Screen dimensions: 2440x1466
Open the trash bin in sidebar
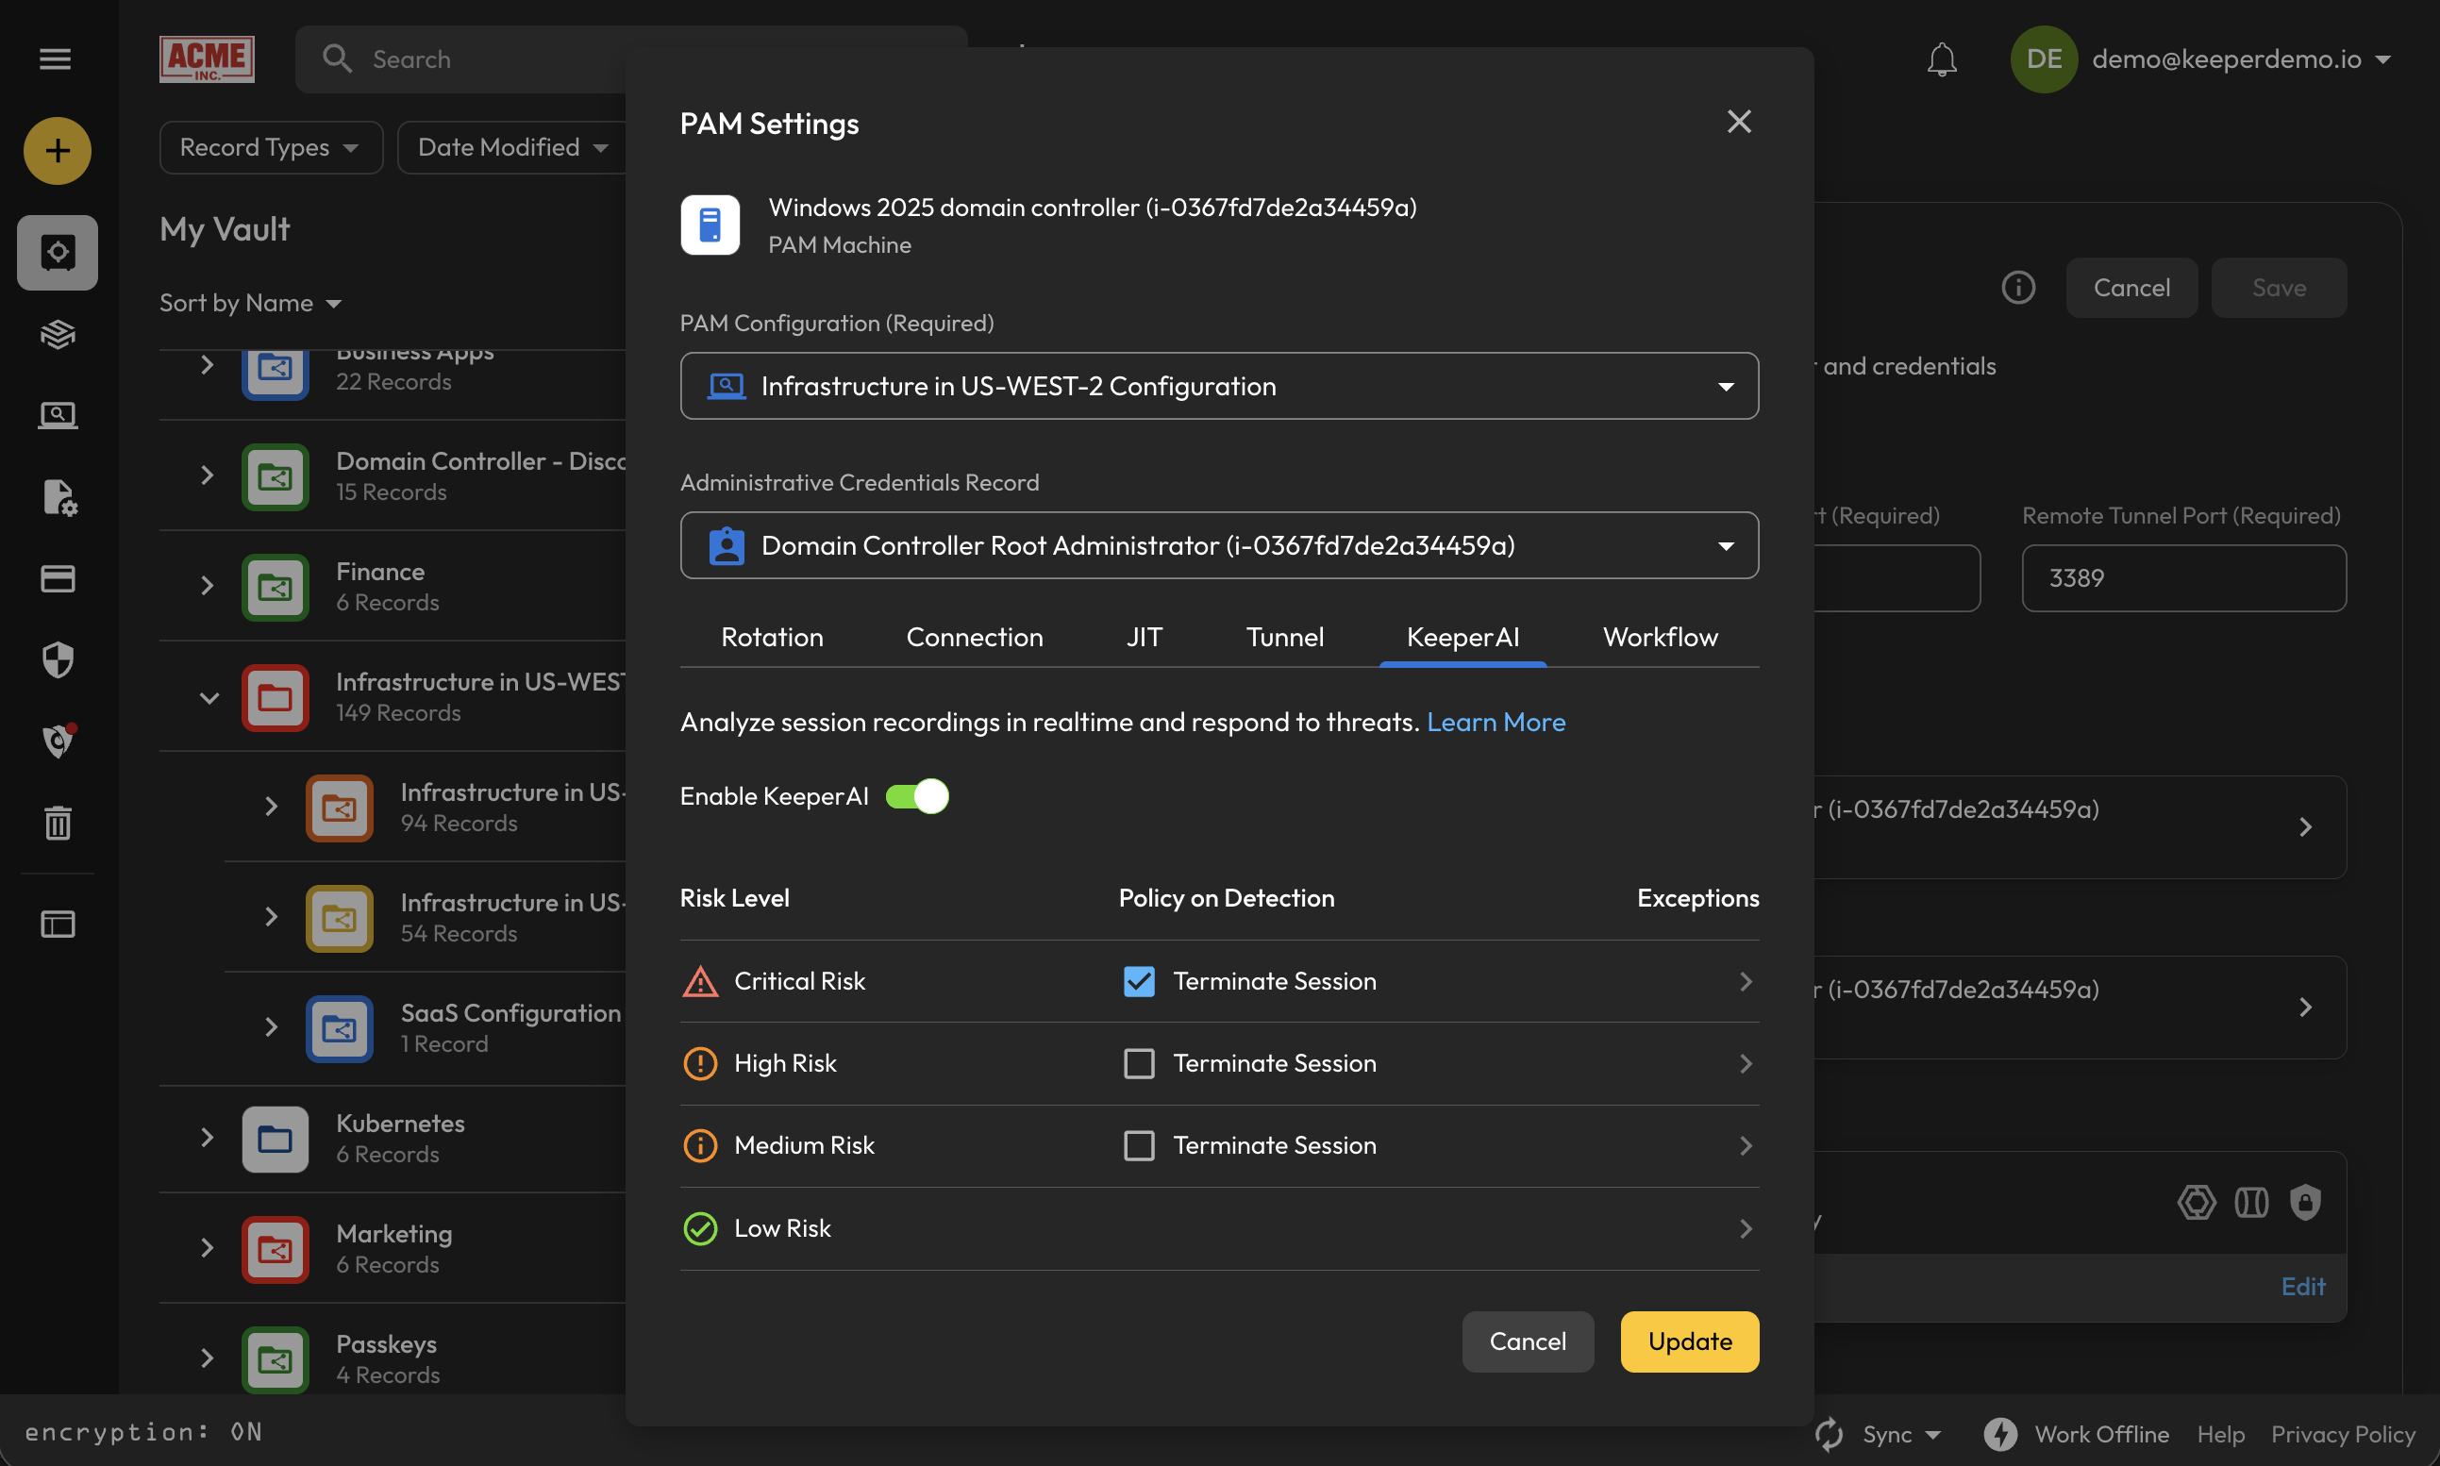pos(58,822)
